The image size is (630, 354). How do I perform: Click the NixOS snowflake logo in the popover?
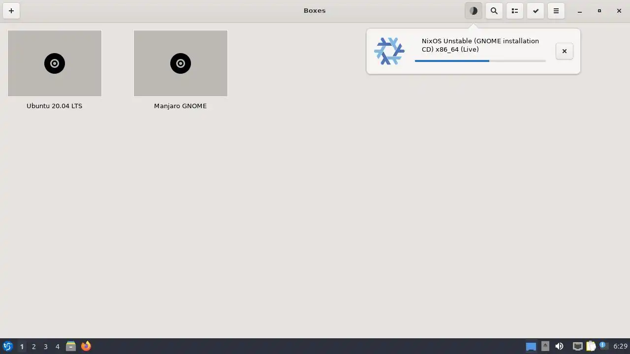tap(389, 51)
